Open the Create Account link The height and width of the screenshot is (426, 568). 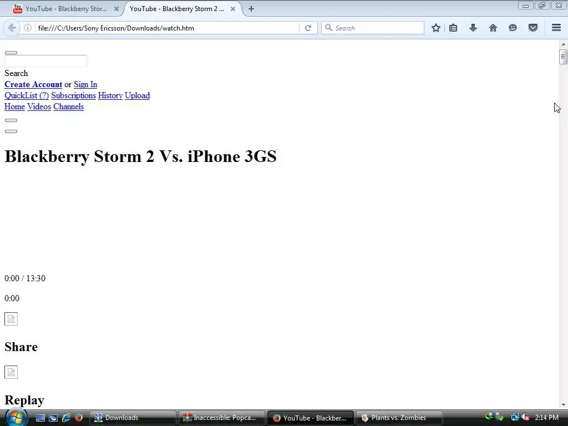point(33,84)
